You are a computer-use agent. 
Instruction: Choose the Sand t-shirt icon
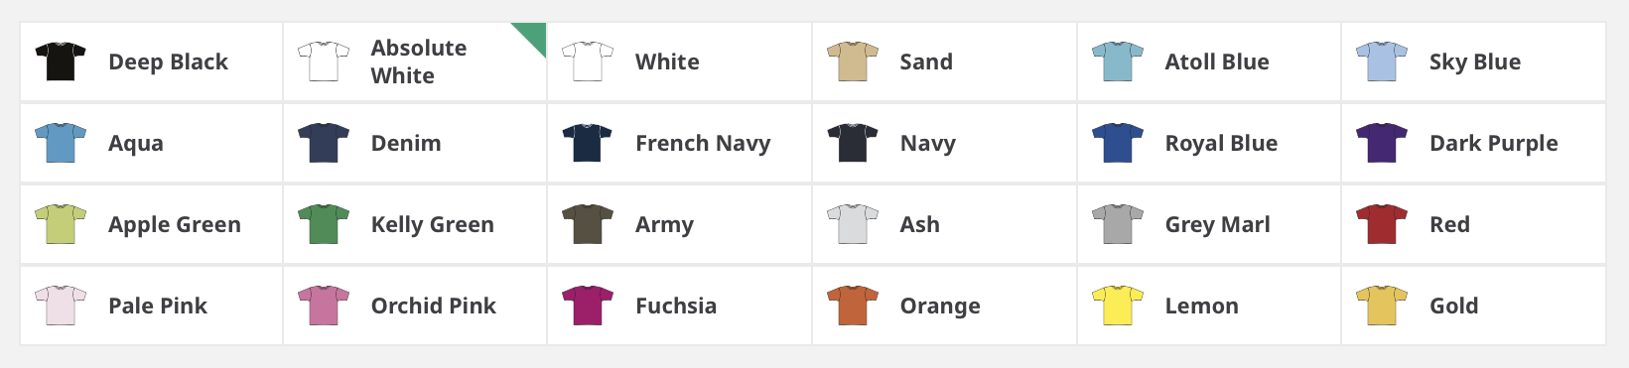853,61
